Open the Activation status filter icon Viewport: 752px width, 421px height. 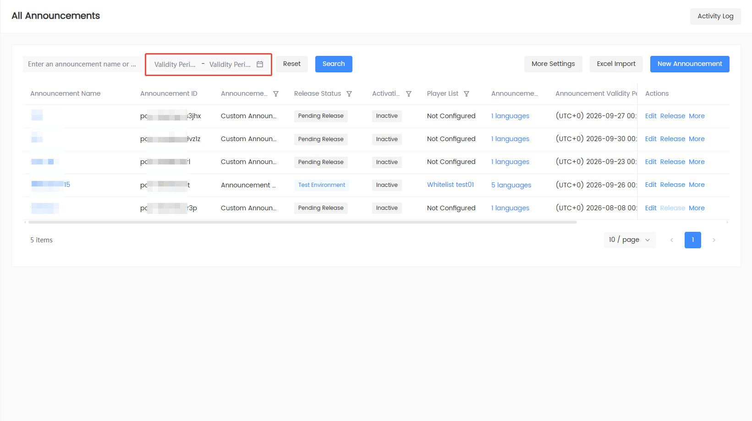click(x=409, y=94)
